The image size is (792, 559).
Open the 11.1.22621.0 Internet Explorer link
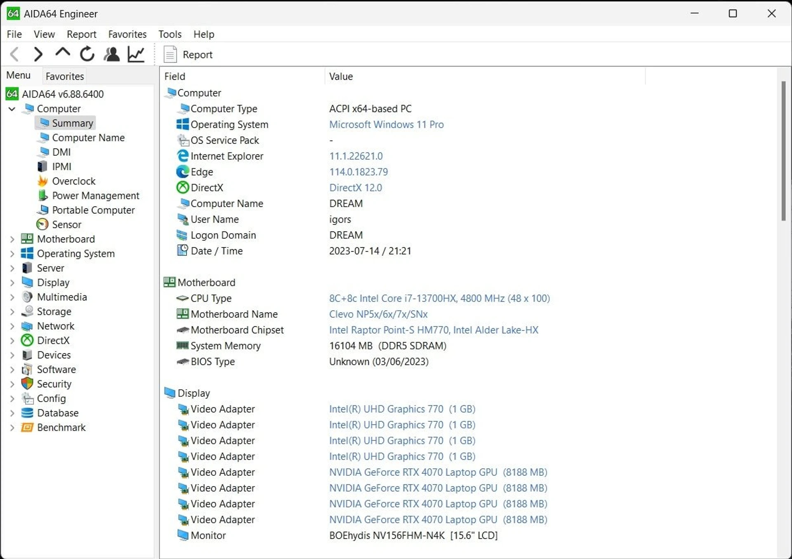coord(356,156)
